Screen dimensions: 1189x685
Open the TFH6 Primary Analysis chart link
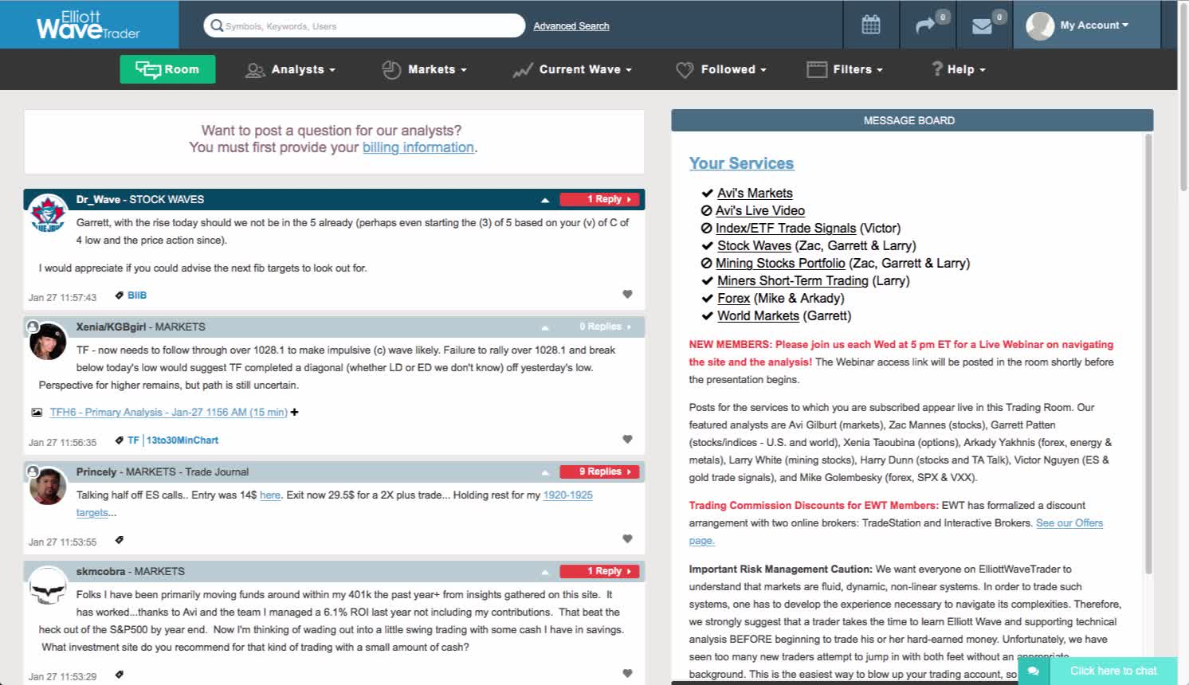(168, 413)
